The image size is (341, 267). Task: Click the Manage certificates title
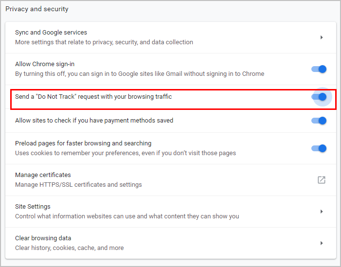tap(43, 175)
